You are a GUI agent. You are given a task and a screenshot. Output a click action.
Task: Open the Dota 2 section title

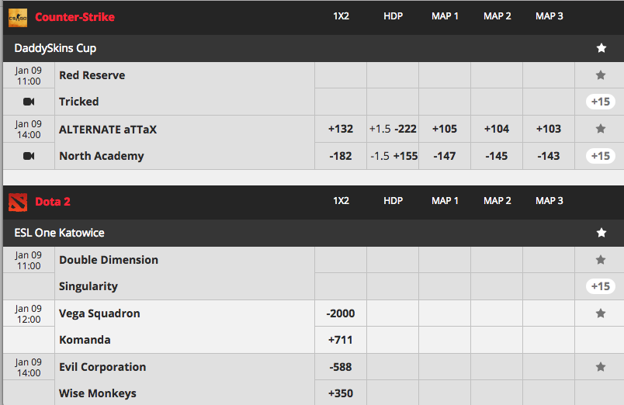53,202
